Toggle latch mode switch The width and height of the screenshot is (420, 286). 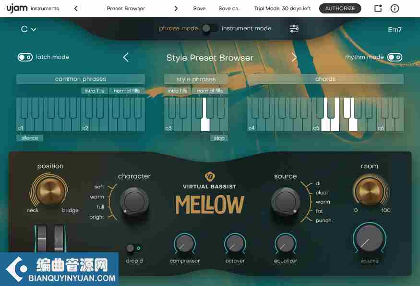pyautogui.click(x=25, y=57)
